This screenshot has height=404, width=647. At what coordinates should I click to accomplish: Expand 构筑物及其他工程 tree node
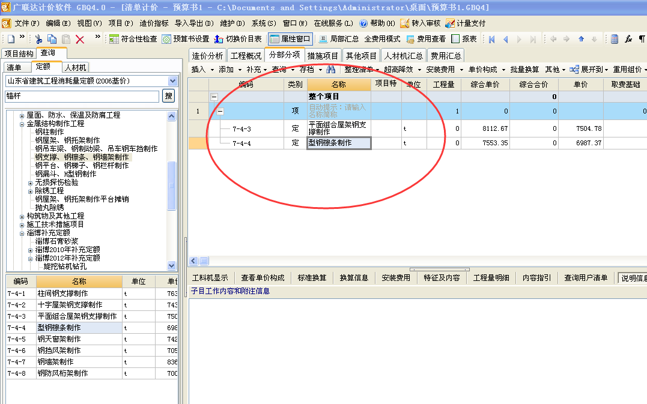pos(22,217)
